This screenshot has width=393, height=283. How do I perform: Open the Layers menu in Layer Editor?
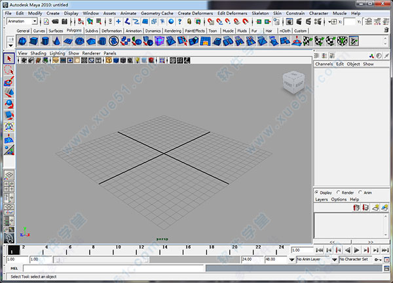coord(322,199)
